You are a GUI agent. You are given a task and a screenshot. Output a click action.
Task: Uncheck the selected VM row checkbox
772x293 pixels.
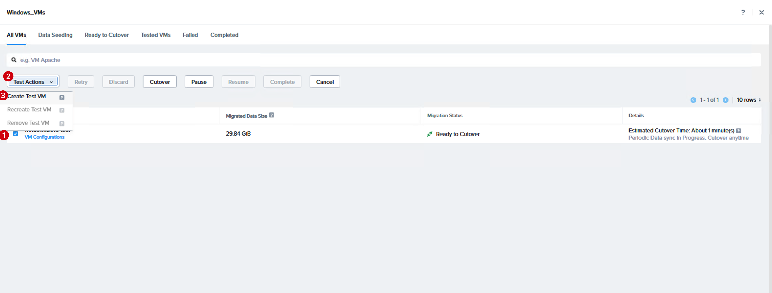click(16, 134)
